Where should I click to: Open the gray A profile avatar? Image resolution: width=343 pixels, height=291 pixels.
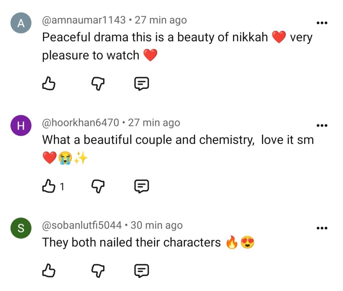[x=21, y=23]
